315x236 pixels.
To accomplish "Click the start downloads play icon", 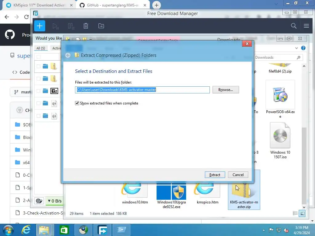I will pos(55,26).
